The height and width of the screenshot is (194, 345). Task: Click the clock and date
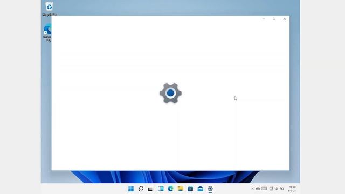[292, 189]
